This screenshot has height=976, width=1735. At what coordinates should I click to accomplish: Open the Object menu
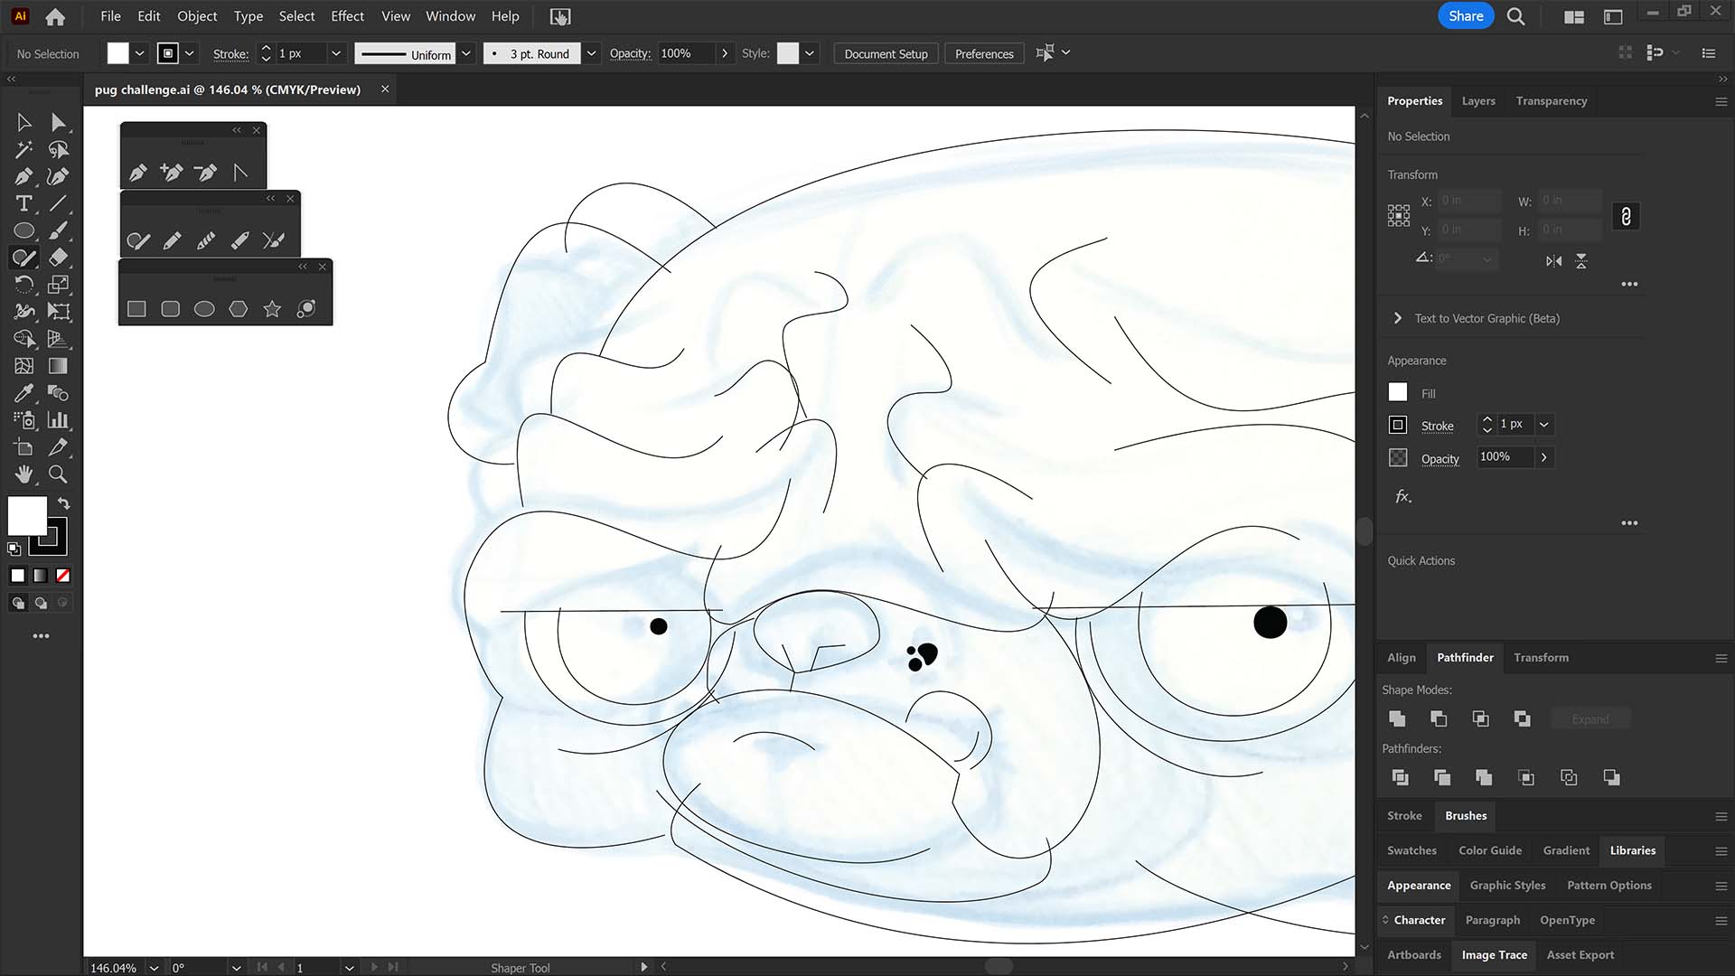pos(197,16)
